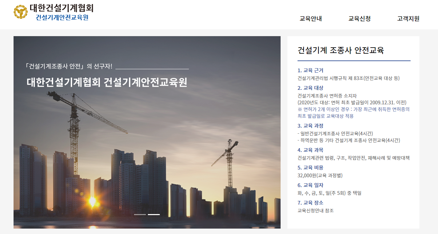Click the heading 5. 교육 비용
This screenshot has width=438, height=234.
310,167
